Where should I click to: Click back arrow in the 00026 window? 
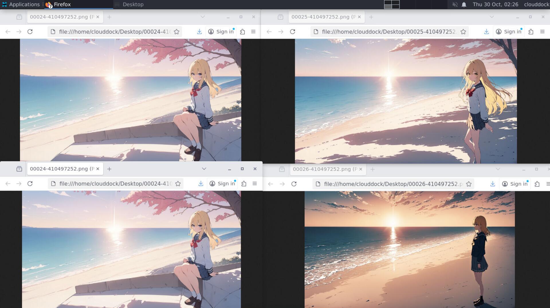pos(270,184)
